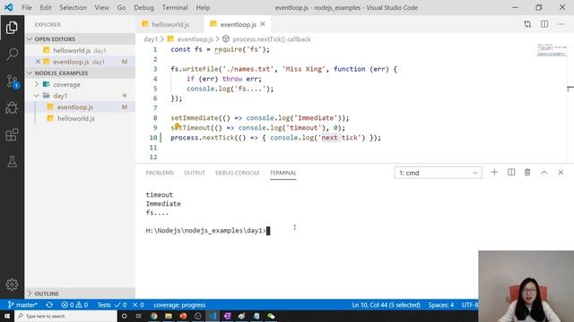Select the Terminal panel tab
Screen dimensions: 574x322
(x=283, y=173)
